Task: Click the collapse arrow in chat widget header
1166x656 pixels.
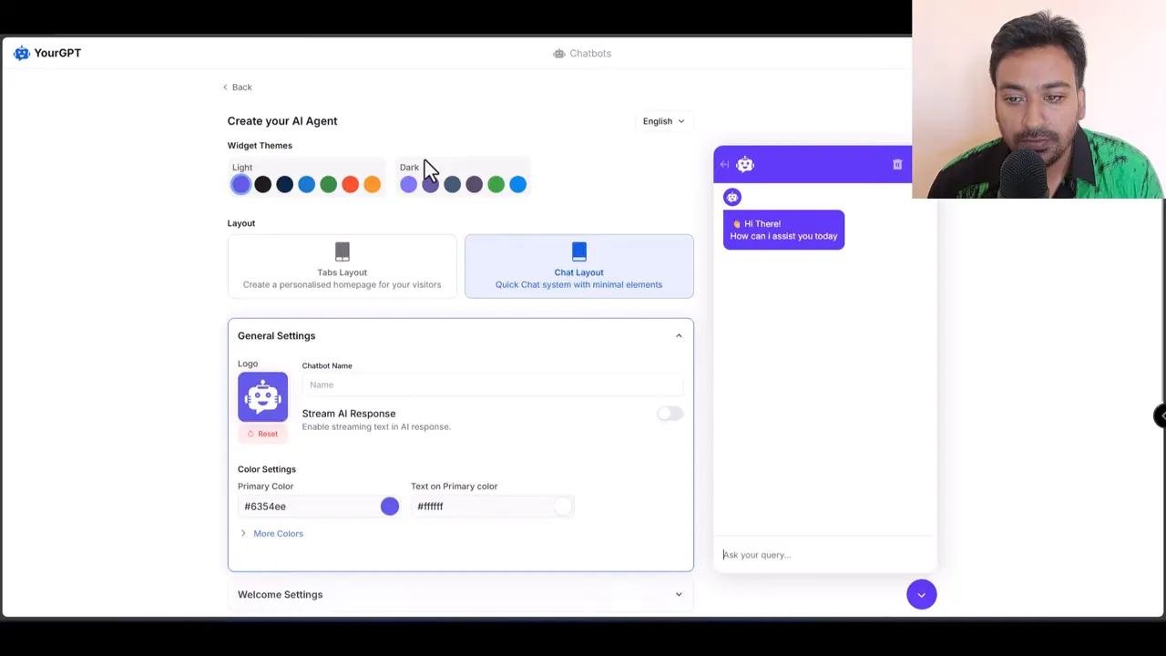Action: (724, 164)
